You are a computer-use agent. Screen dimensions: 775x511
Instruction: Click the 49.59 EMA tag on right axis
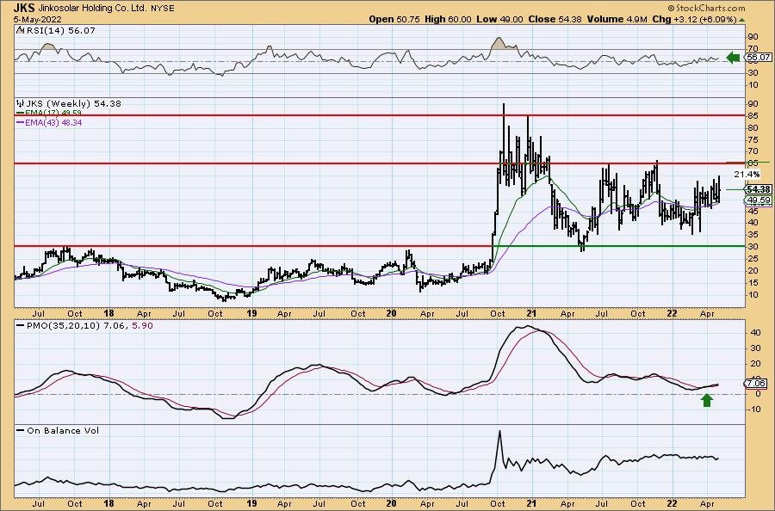759,200
